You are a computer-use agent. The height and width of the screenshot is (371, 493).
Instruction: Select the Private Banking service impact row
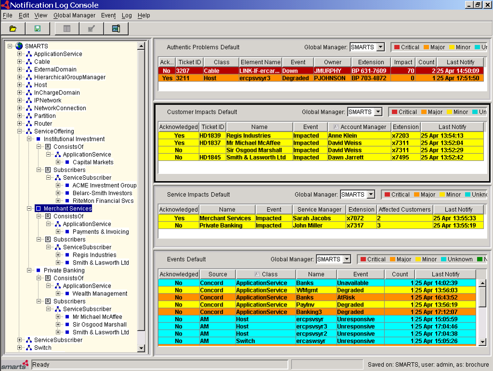click(x=320, y=225)
